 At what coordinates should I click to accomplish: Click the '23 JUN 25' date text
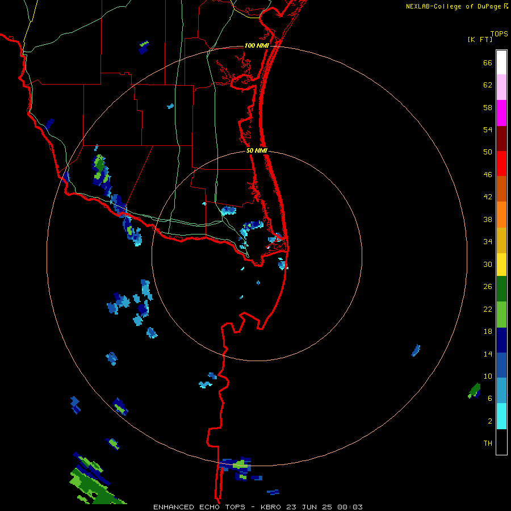(309, 507)
